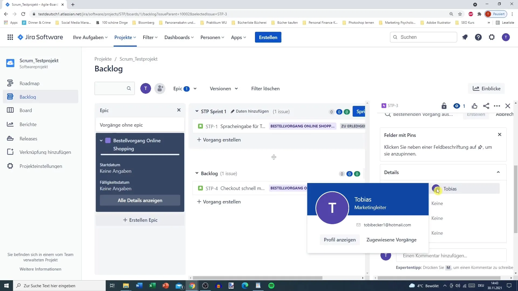Click the STP-1 story type icon
The image size is (518, 291).
[200, 126]
